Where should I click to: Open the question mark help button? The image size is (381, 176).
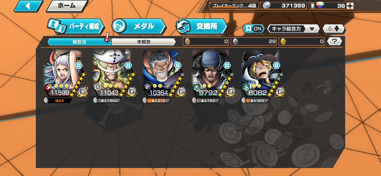click(x=334, y=41)
